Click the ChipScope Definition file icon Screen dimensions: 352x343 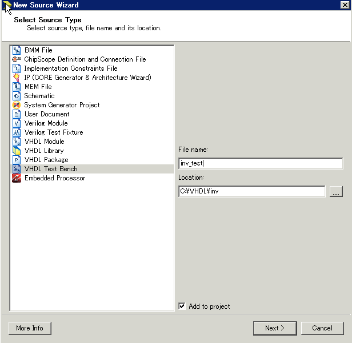pyautogui.click(x=17, y=59)
